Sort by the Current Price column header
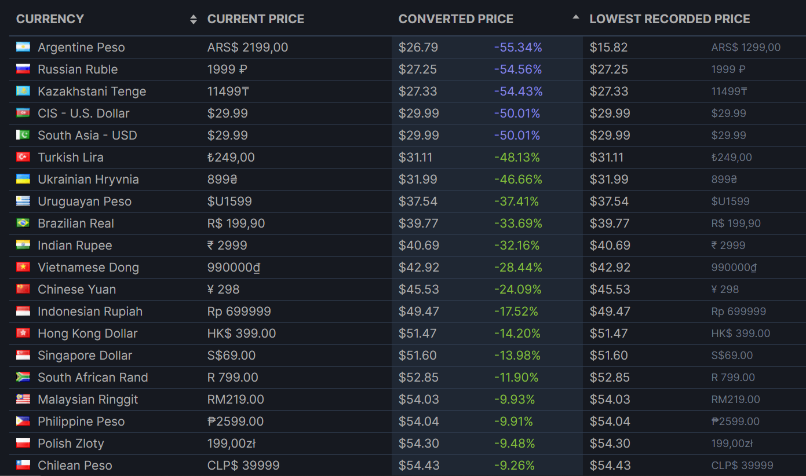Viewport: 806px width, 476px height. click(x=256, y=19)
